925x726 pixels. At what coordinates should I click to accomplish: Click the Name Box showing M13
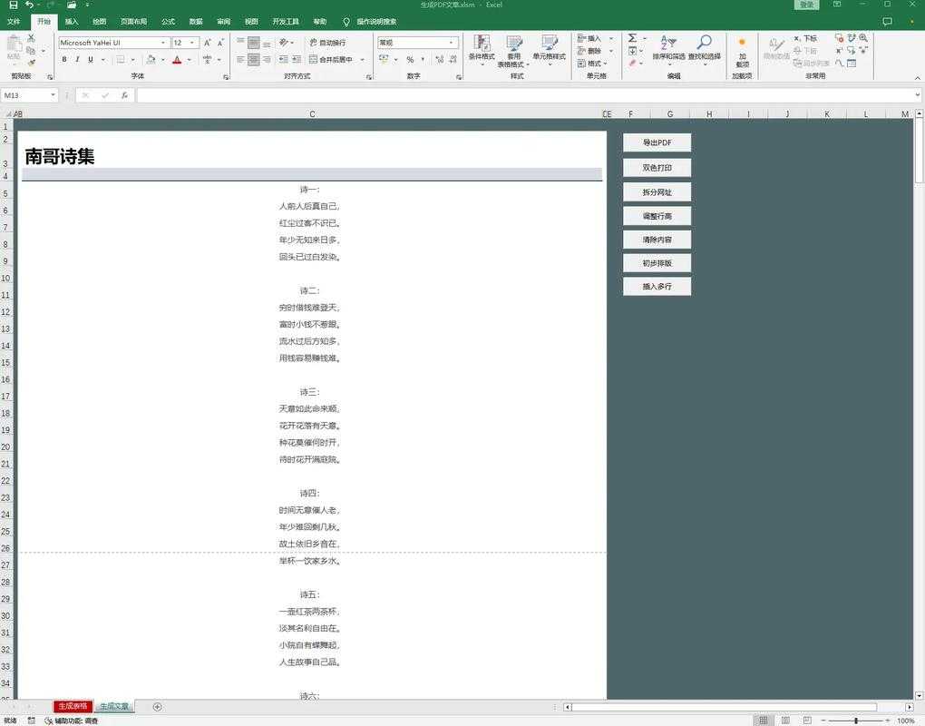(25, 95)
